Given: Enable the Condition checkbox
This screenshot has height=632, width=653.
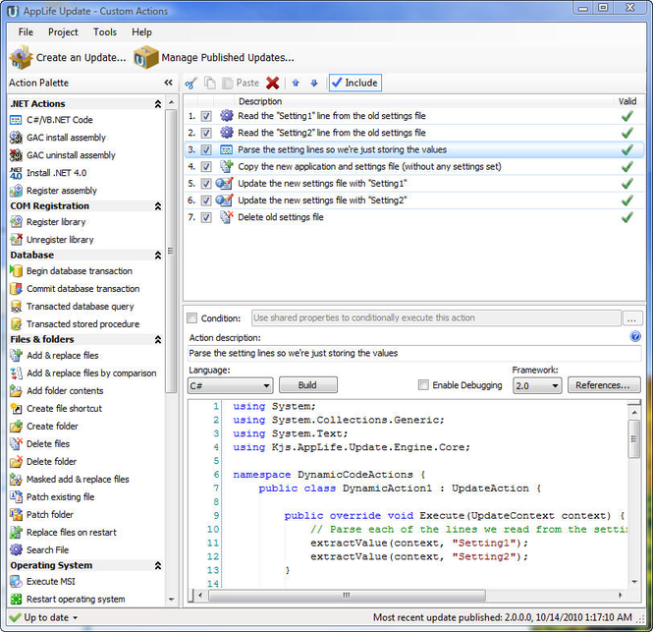Looking at the screenshot, I should pos(192,318).
